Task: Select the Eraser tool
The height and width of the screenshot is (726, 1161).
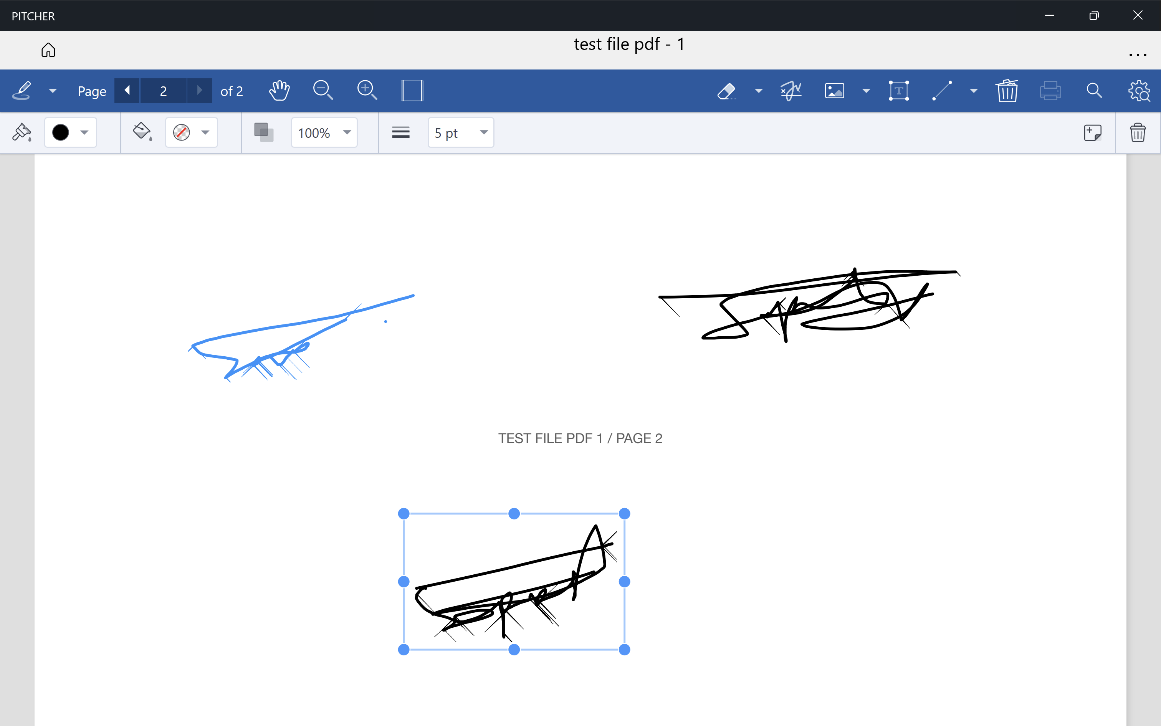Action: point(726,91)
